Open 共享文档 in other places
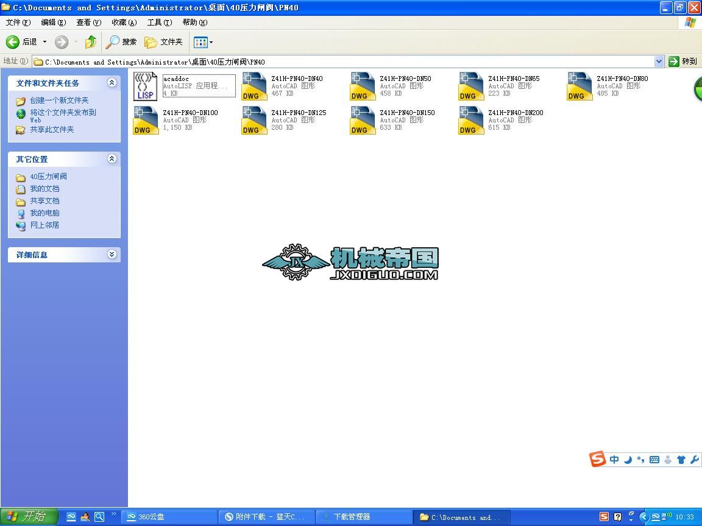Screen dimensions: 702x526 [x=44, y=201]
